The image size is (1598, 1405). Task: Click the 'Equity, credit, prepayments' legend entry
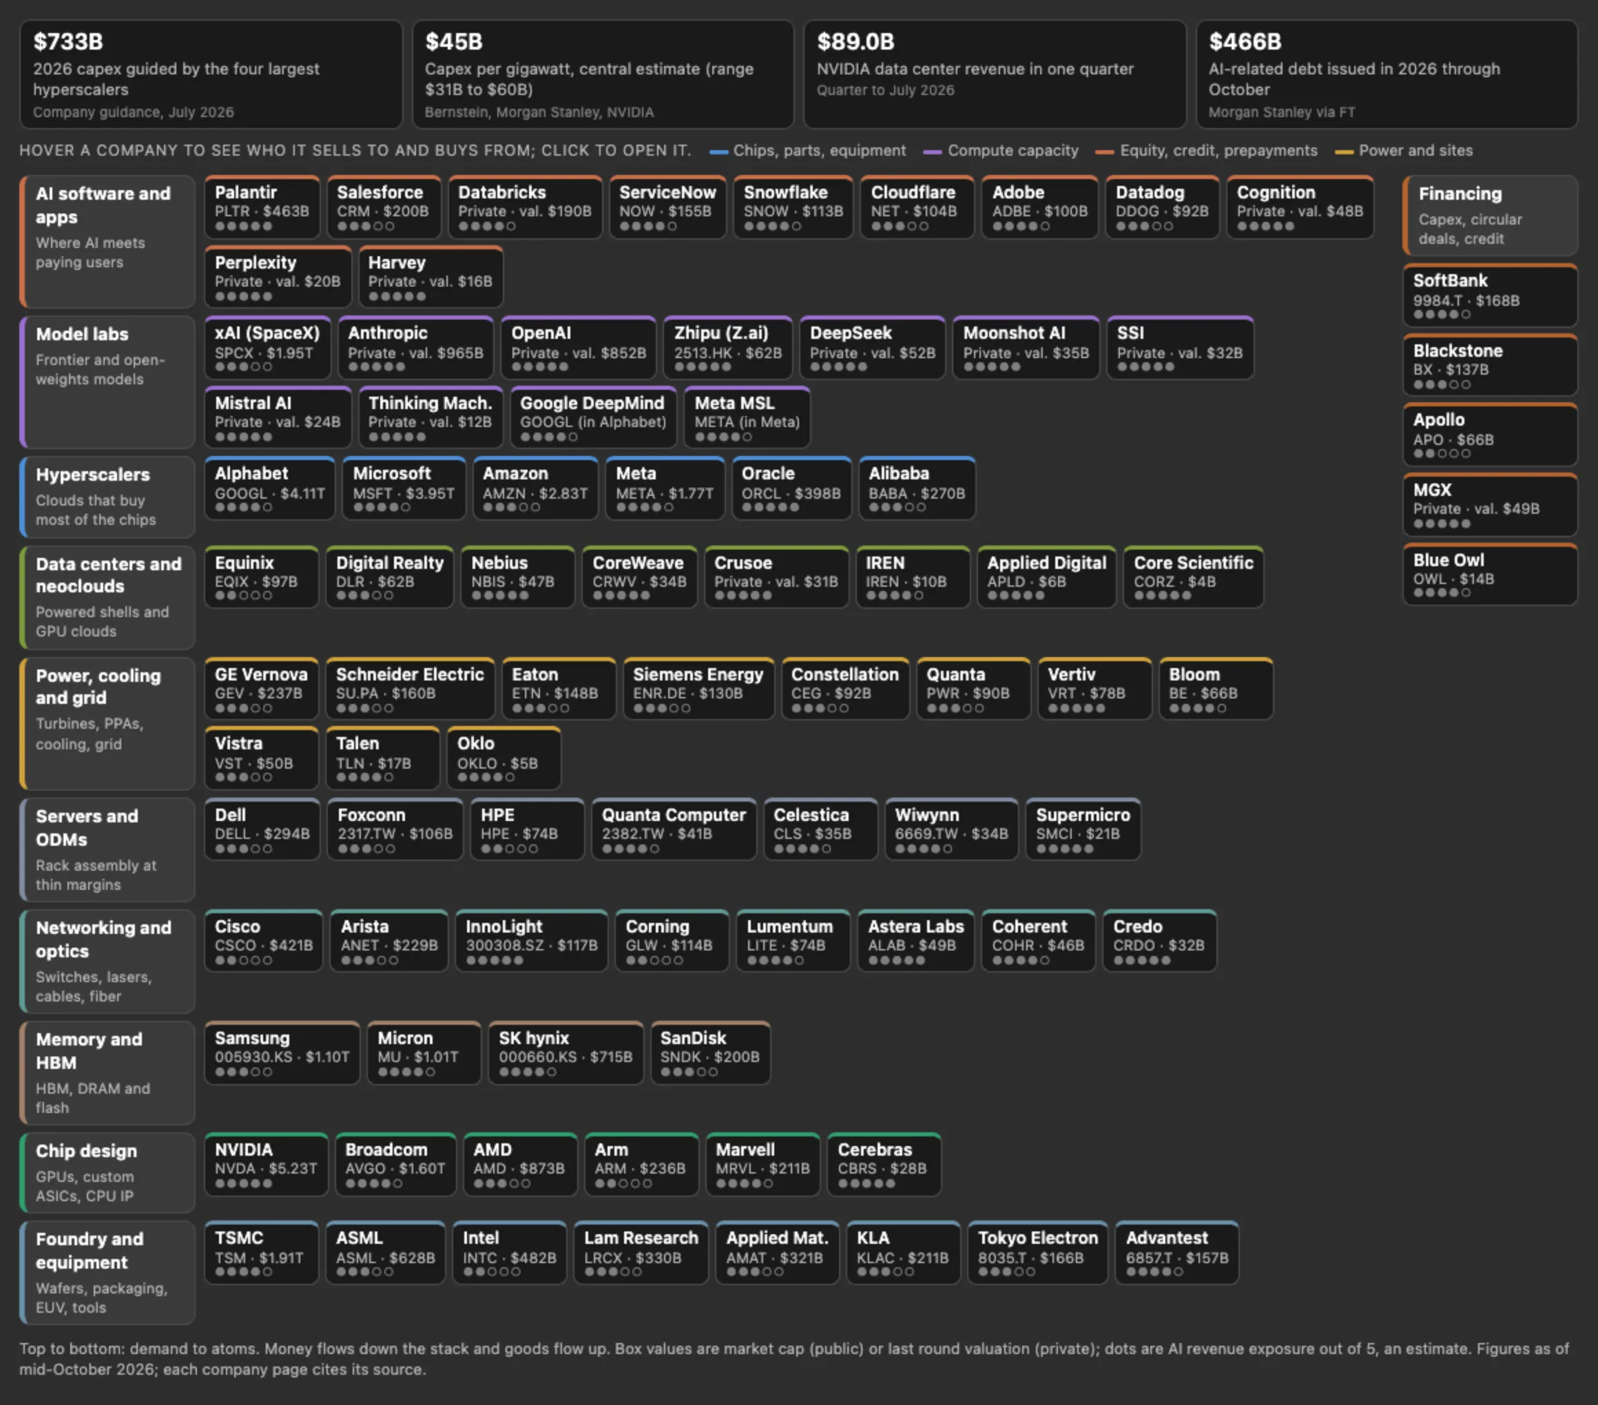(1206, 151)
